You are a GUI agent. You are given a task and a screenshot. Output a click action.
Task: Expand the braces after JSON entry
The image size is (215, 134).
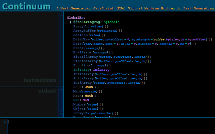pos(97,87)
